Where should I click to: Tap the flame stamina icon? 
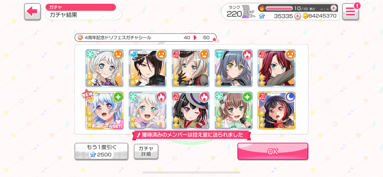[262, 8]
